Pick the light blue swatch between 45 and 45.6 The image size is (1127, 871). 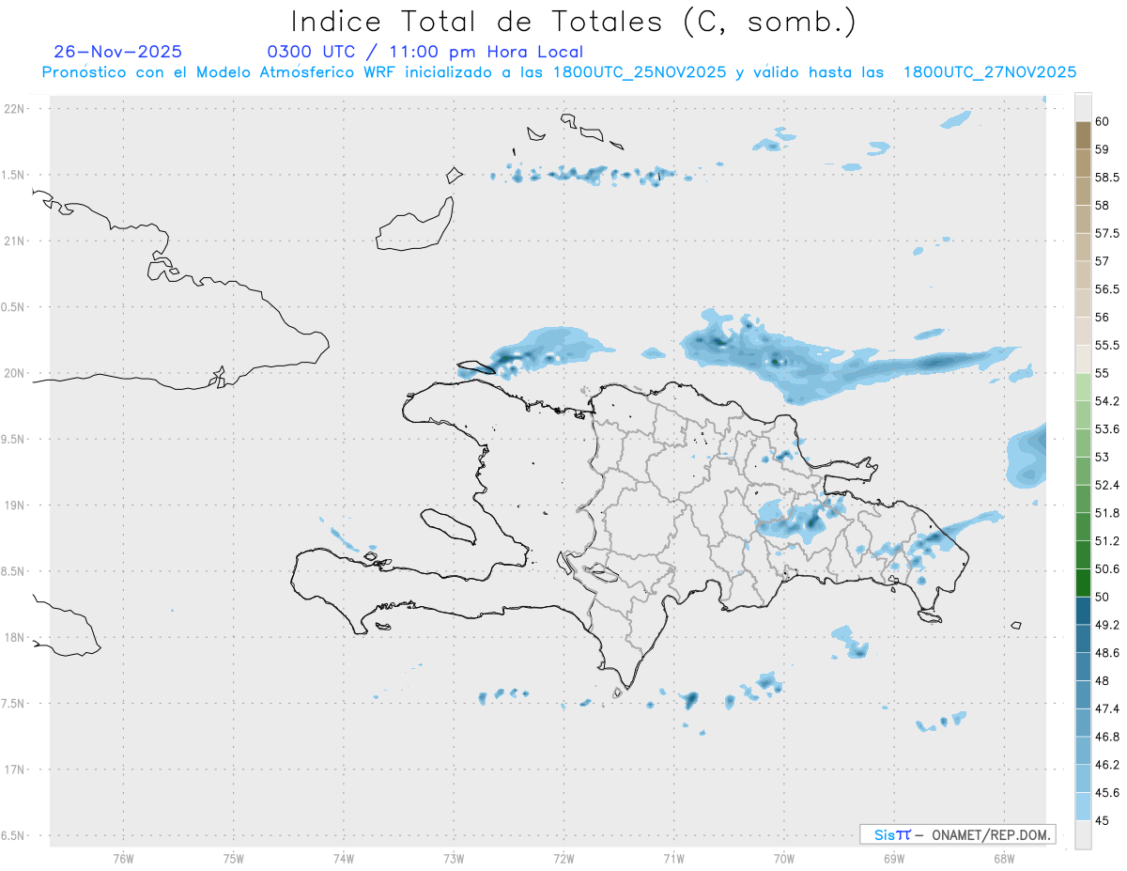point(1083,807)
